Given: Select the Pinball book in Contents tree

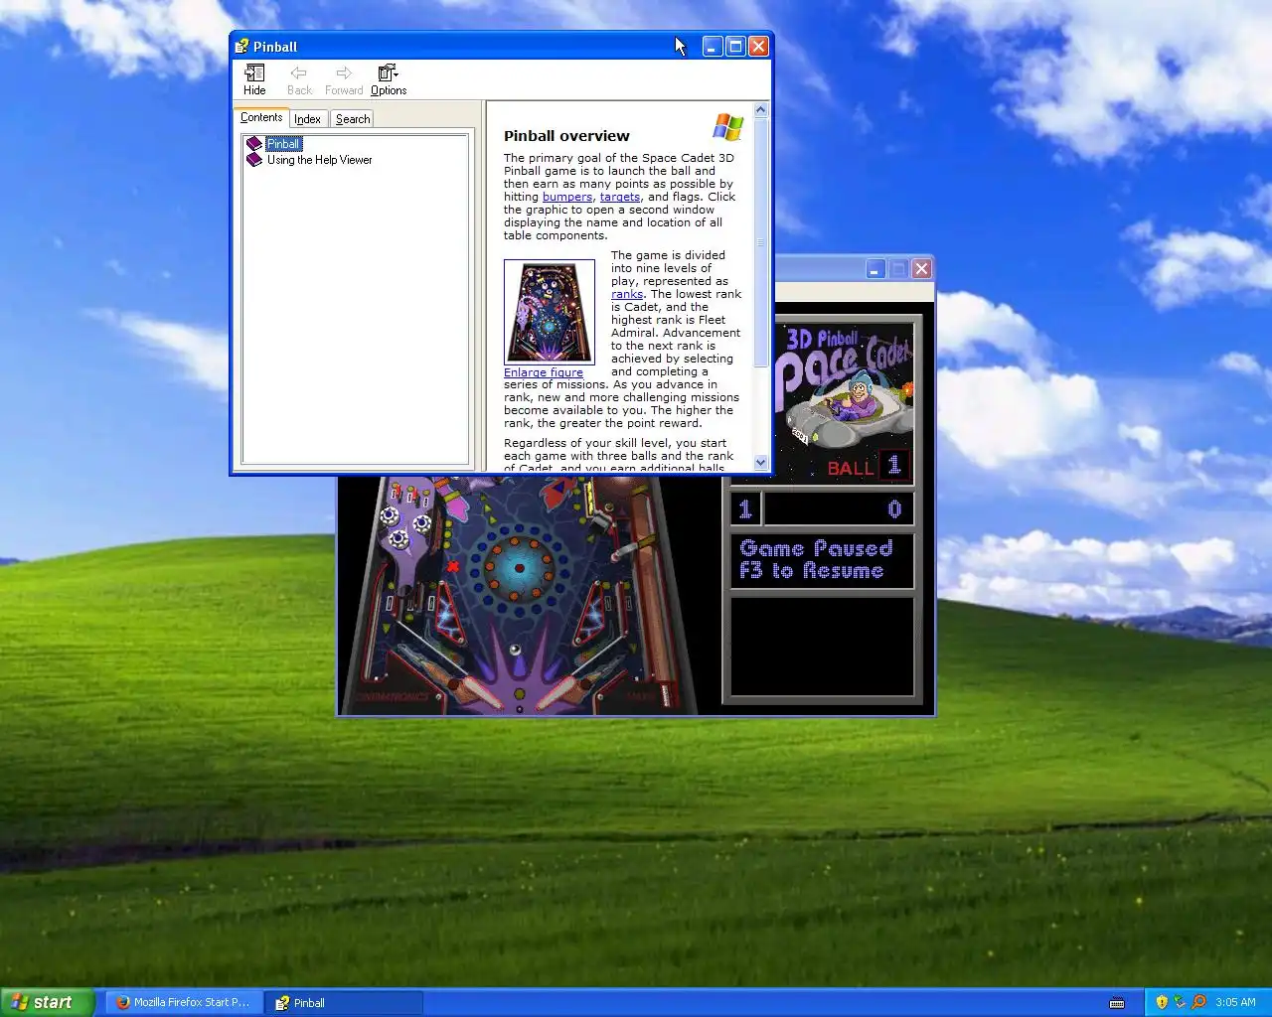Looking at the screenshot, I should click(283, 144).
